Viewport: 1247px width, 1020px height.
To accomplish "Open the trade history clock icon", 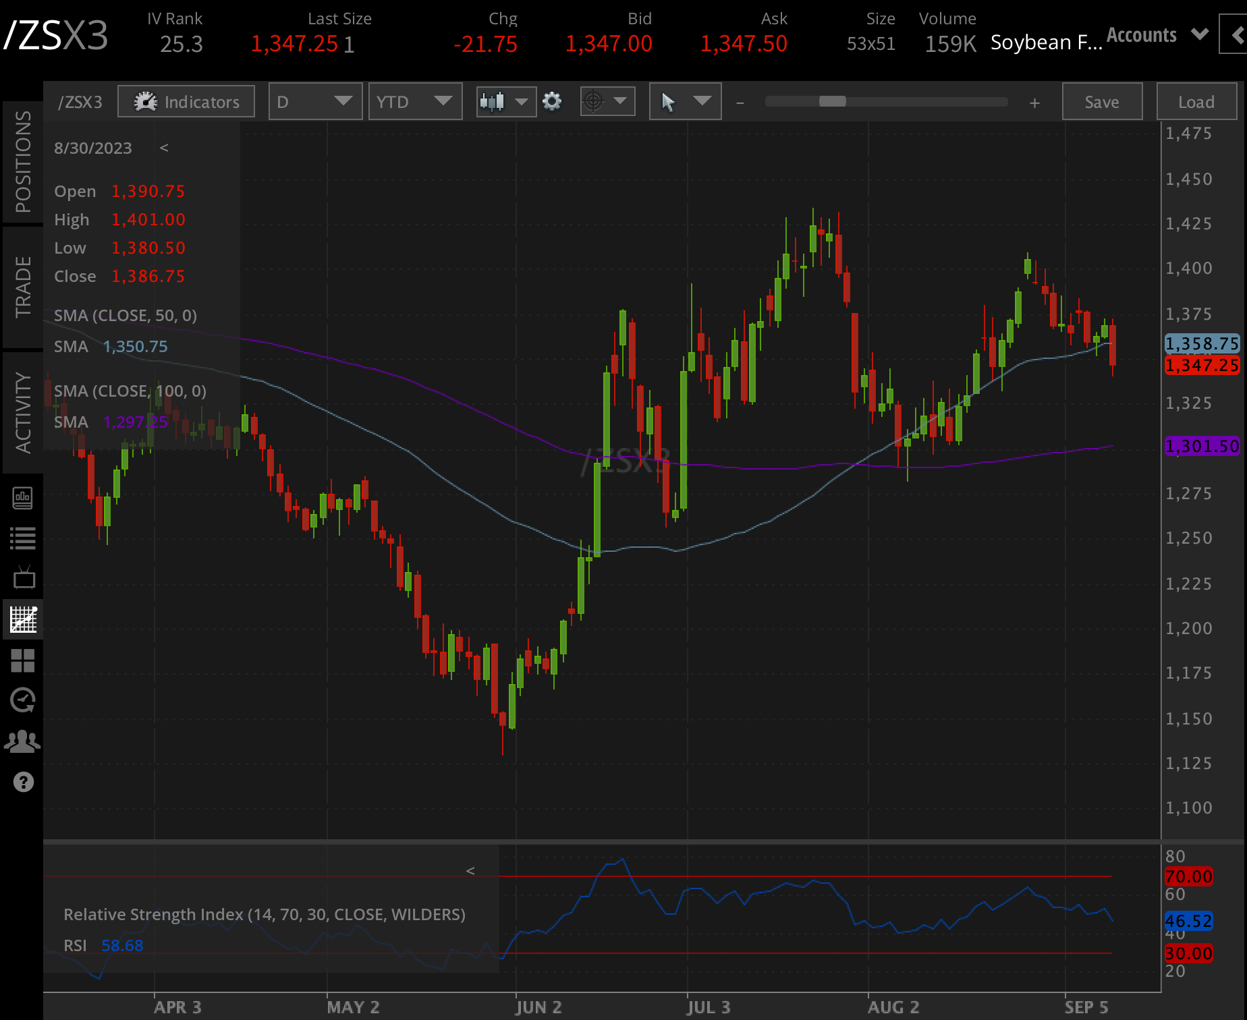I will point(24,700).
